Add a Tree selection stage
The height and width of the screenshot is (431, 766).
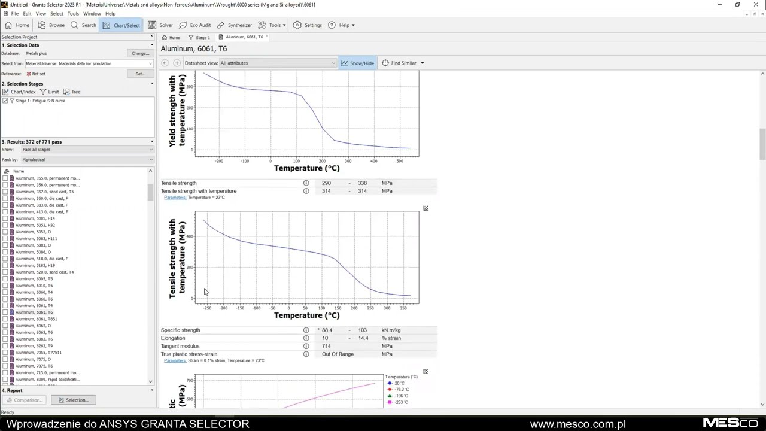pos(72,92)
